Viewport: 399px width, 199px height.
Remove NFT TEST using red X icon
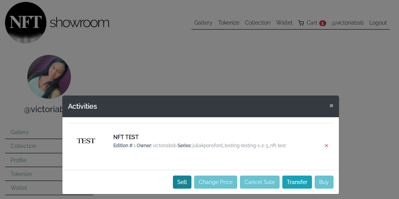(327, 146)
